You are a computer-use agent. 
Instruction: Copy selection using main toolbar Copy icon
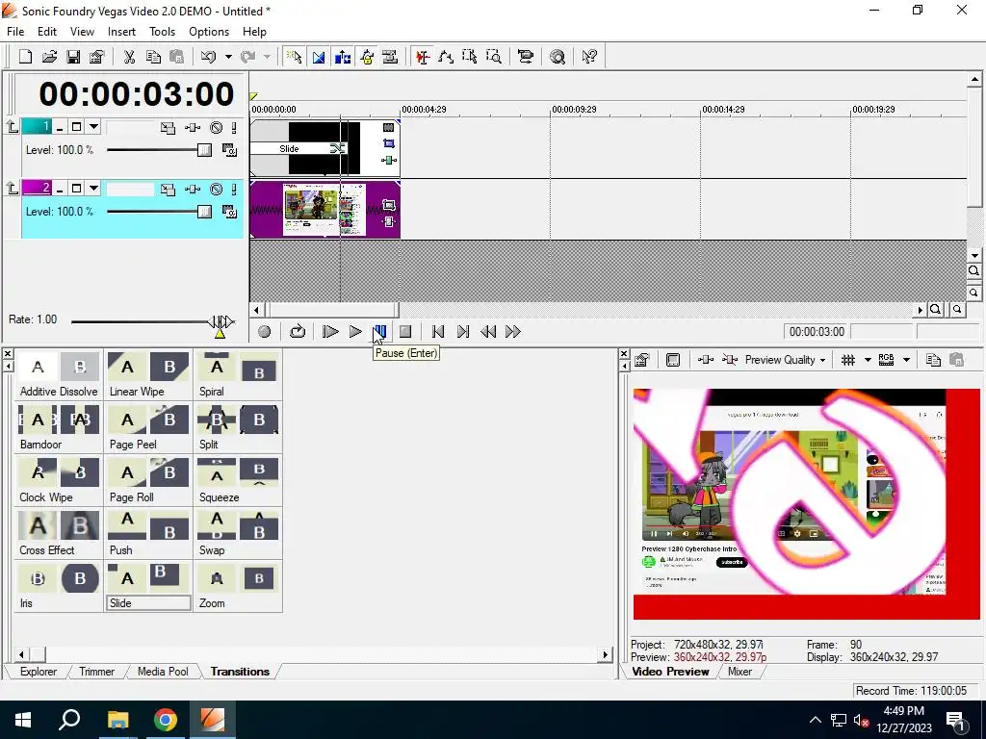[x=153, y=57]
